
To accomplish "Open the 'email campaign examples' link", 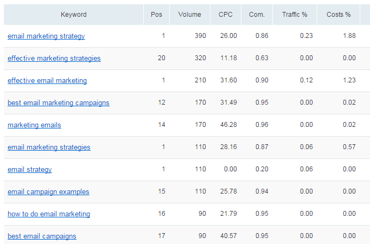I will pos(48,191).
